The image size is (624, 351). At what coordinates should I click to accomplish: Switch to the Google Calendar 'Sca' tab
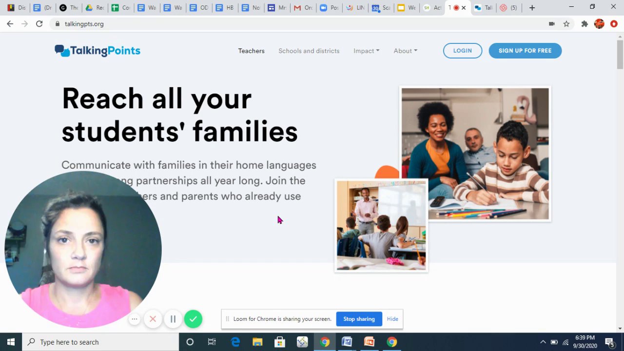coord(381,8)
